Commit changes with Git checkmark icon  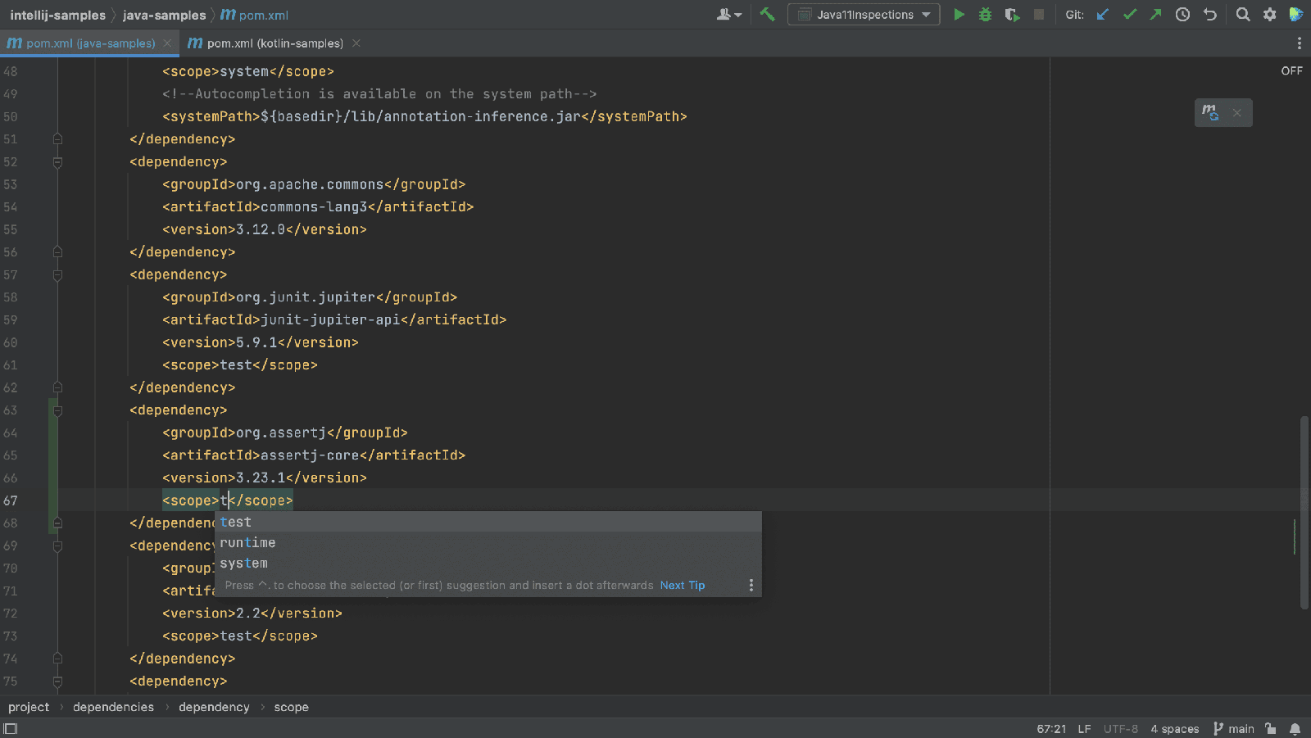click(1130, 15)
